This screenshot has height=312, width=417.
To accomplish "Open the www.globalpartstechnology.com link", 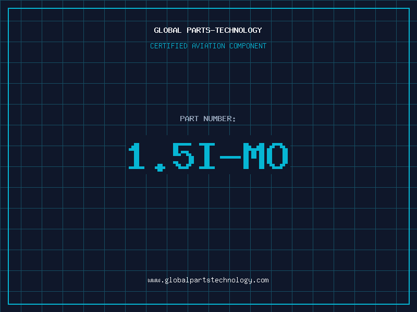I will click(x=208, y=280).
